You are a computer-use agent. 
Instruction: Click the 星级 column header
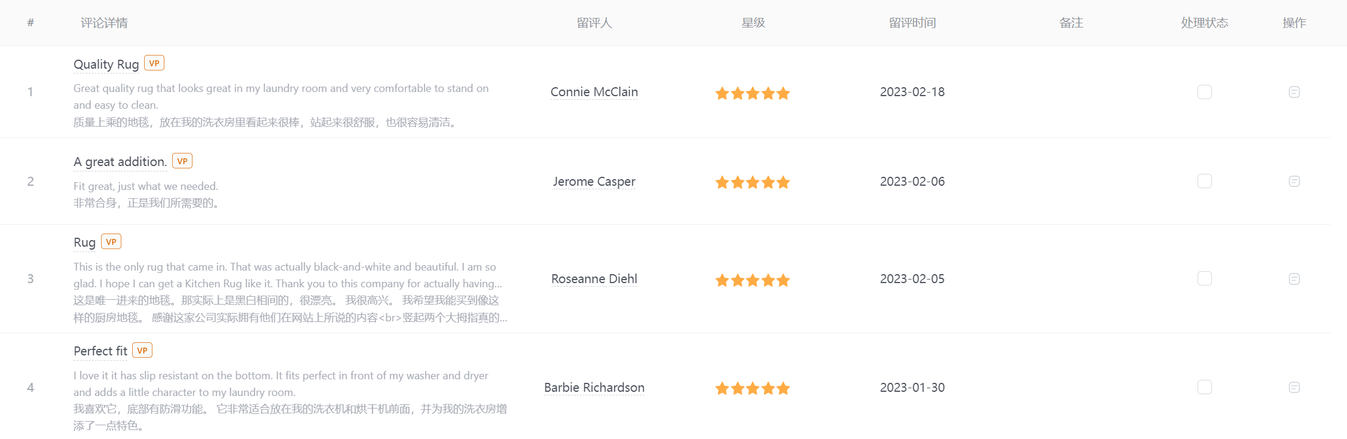pyautogui.click(x=753, y=23)
